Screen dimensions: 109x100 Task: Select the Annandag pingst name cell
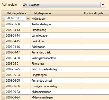tap(56, 81)
